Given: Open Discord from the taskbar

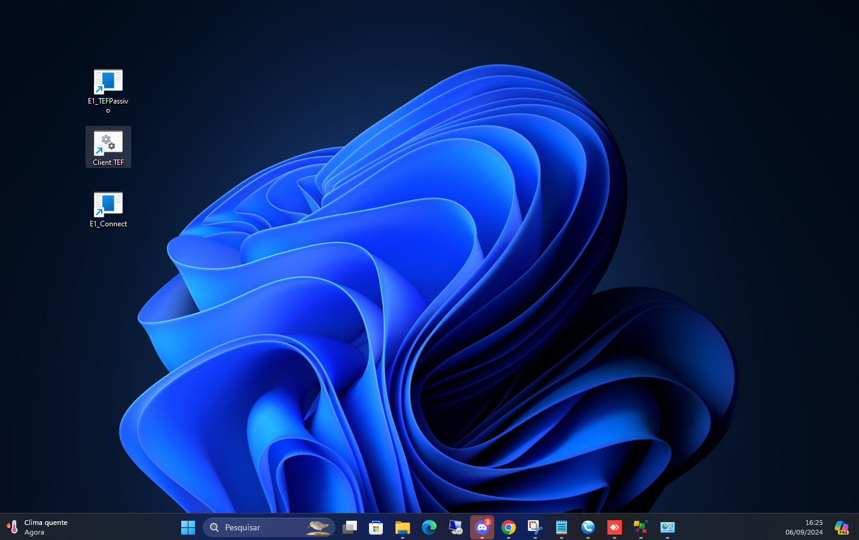Looking at the screenshot, I should coord(482,527).
